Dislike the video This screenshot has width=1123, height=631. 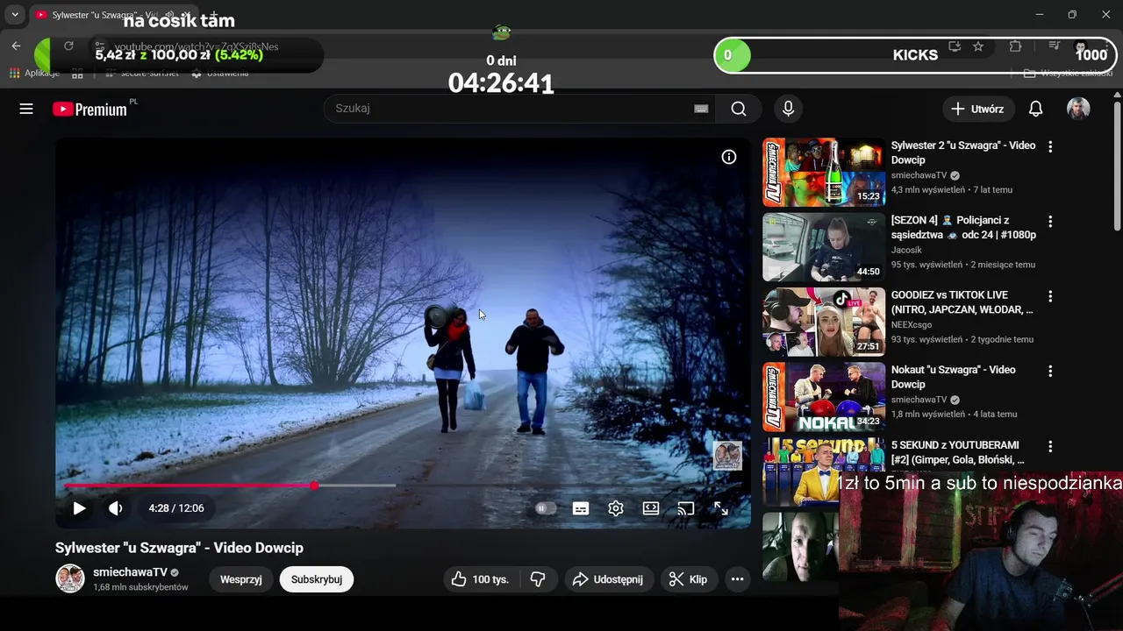(x=538, y=579)
